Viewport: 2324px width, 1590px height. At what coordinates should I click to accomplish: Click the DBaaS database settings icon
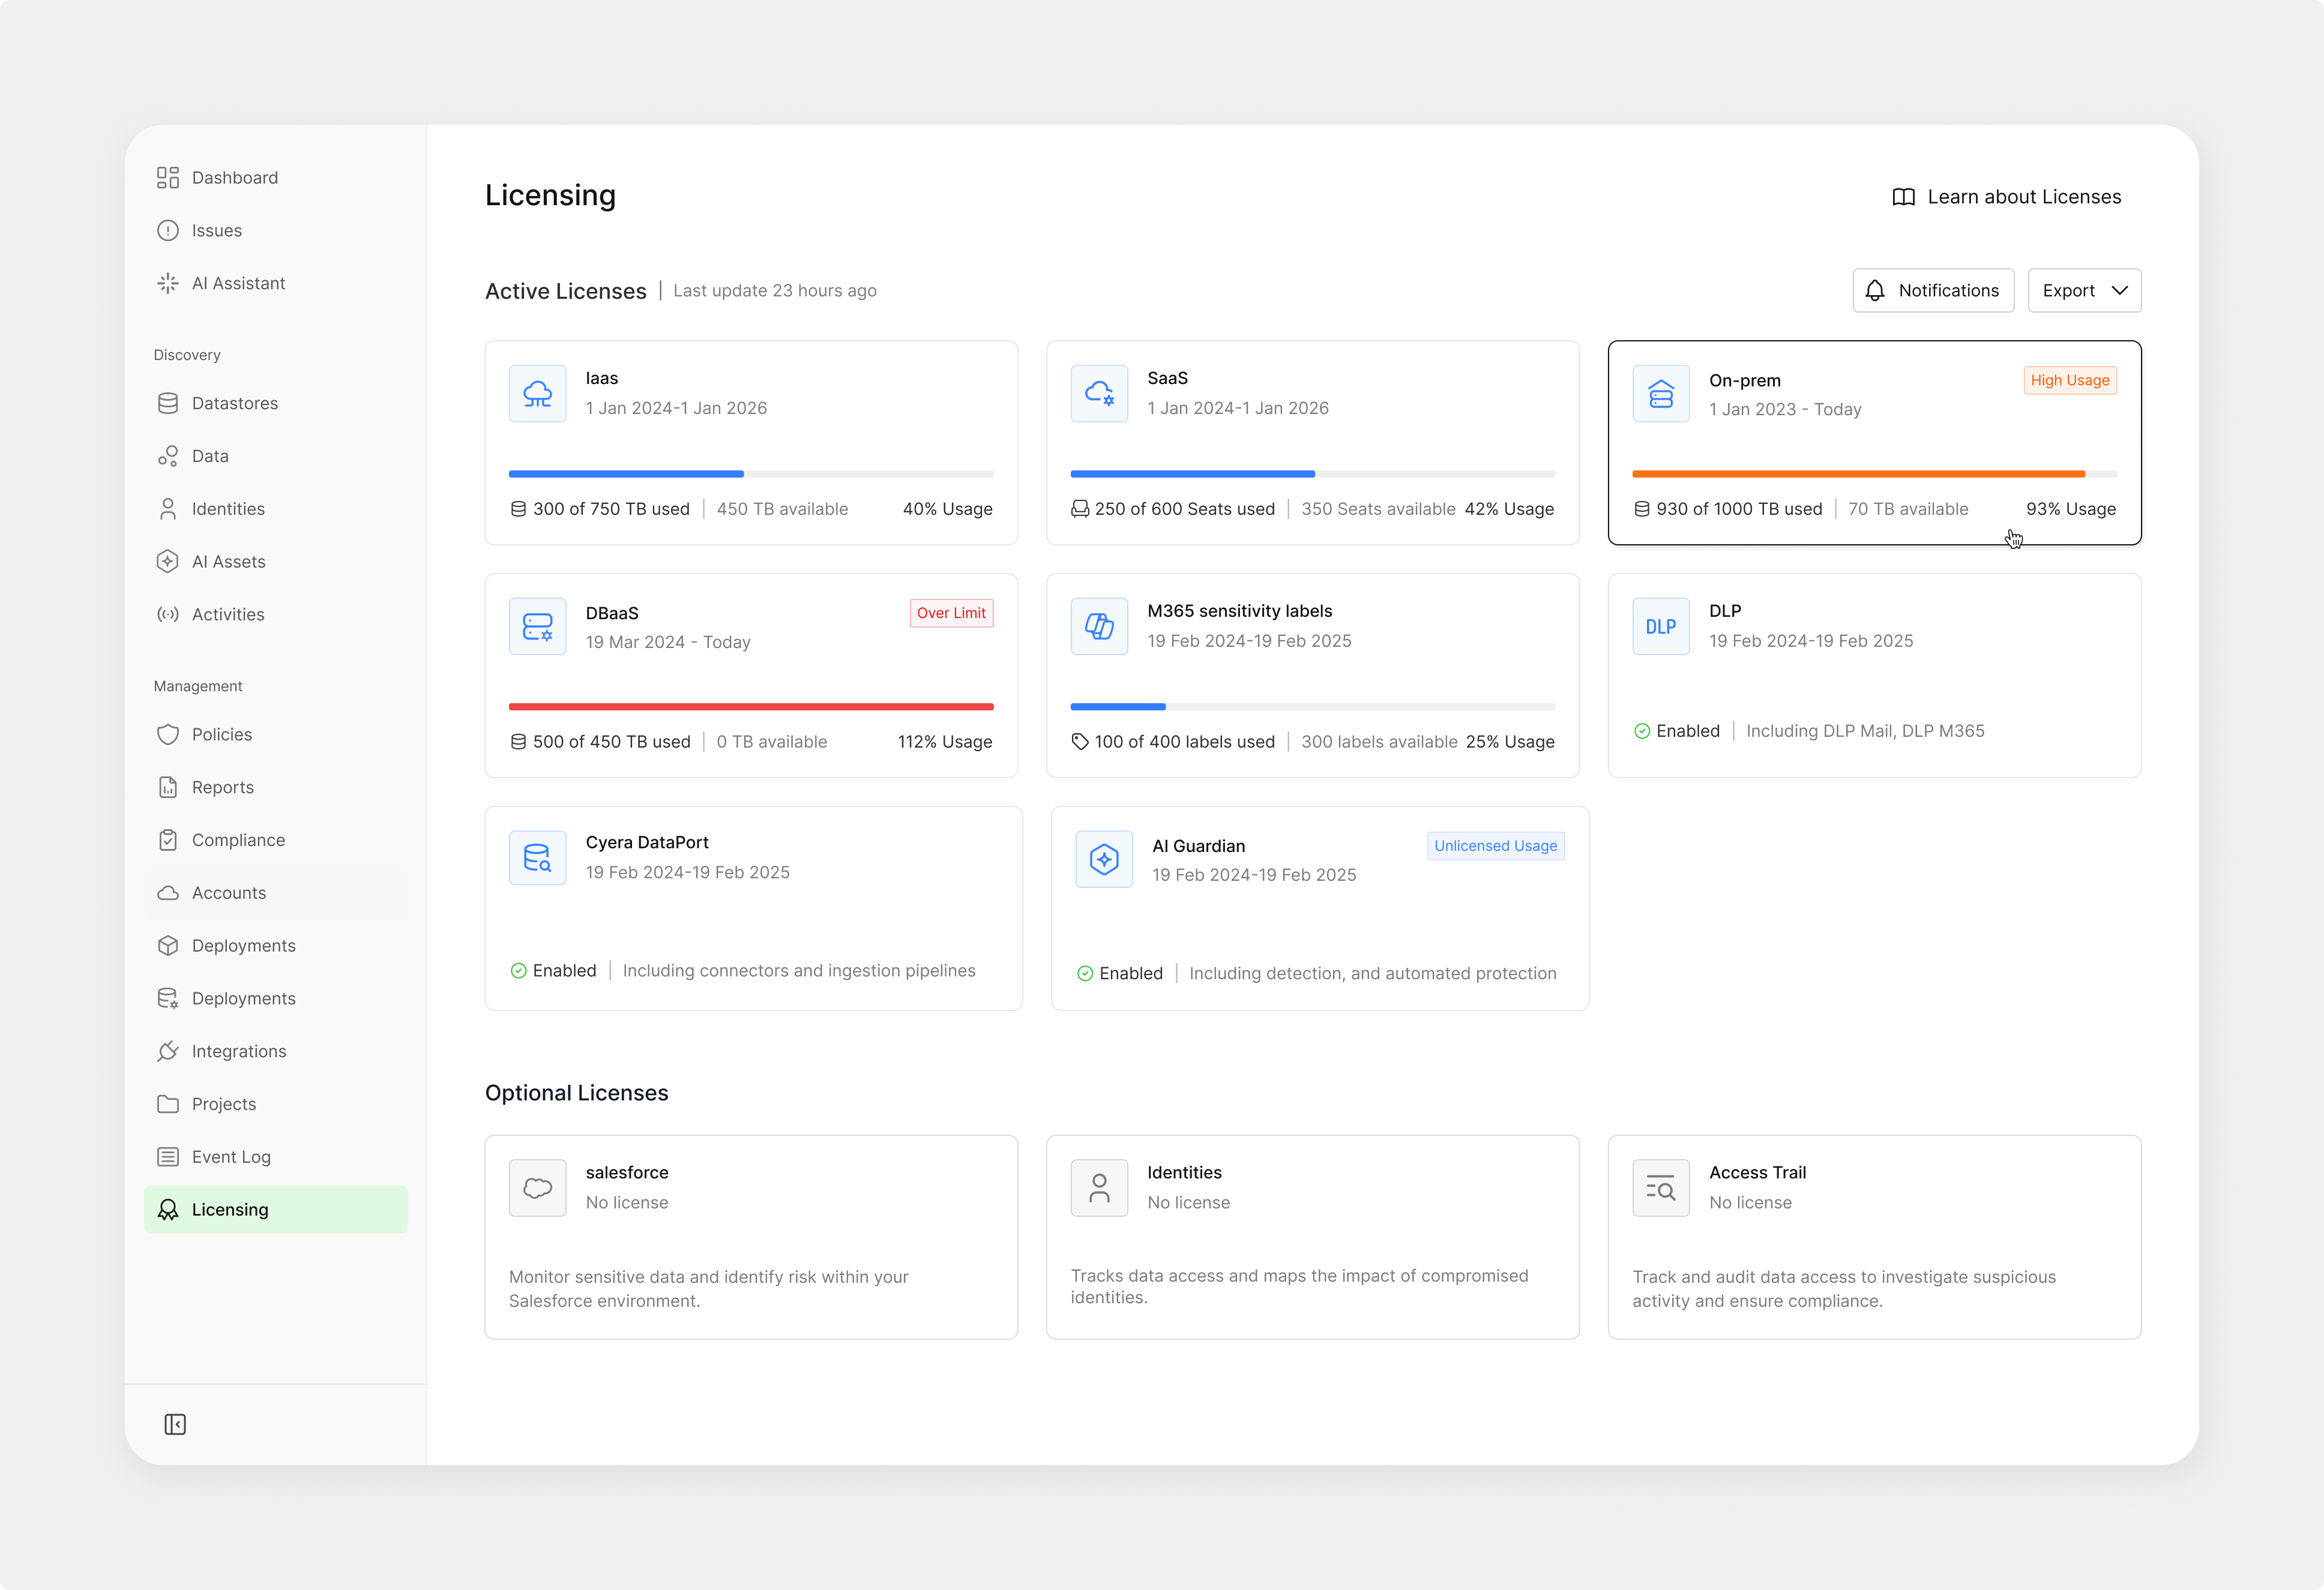pyautogui.click(x=537, y=626)
